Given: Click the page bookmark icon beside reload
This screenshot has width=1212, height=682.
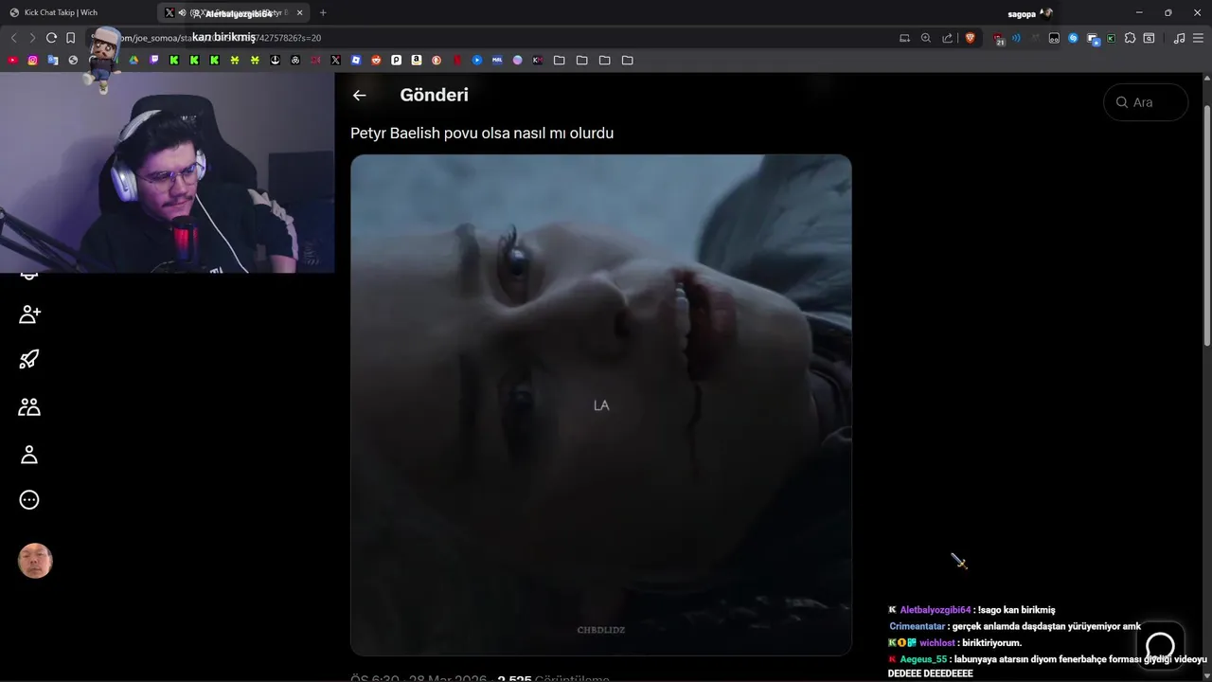Looking at the screenshot, I should [x=70, y=38].
